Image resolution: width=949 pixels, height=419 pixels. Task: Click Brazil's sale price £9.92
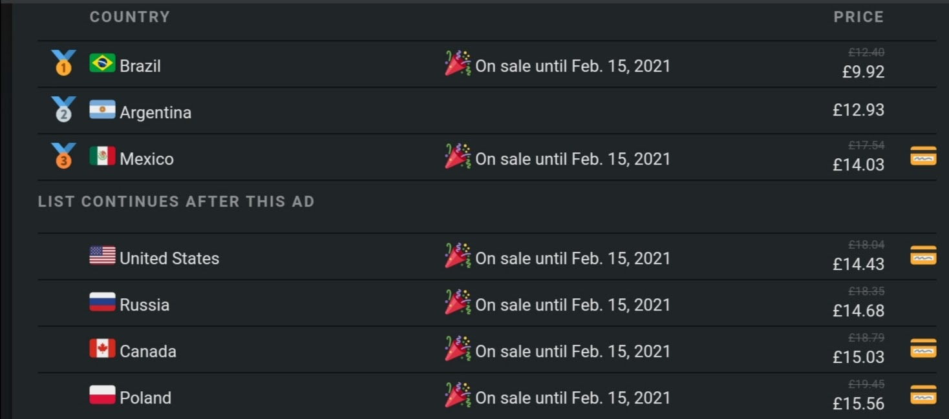pyautogui.click(x=863, y=72)
